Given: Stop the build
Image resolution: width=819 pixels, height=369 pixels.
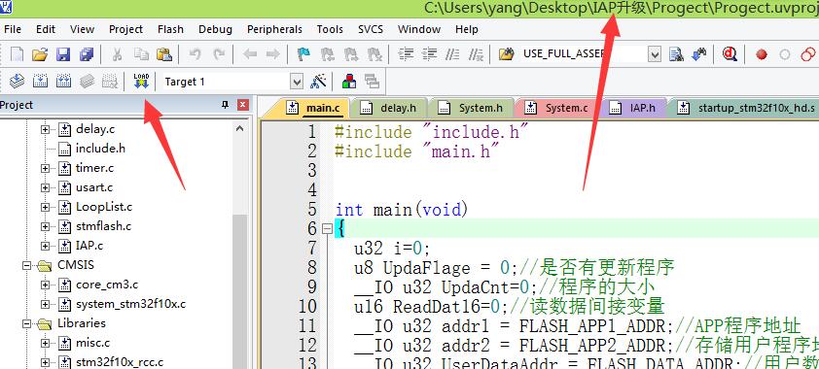Looking at the screenshot, I should click(x=110, y=81).
